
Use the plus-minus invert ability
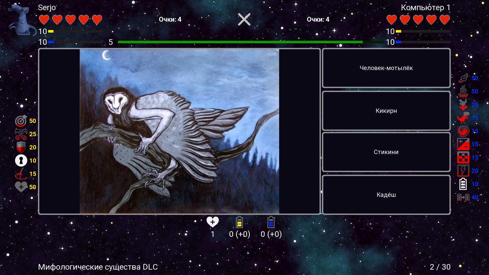point(463,144)
